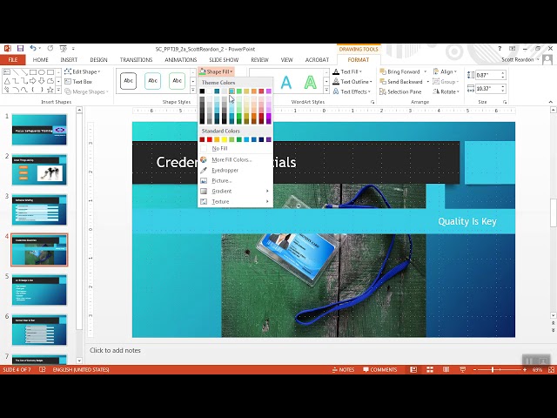Click the Text Box button
Image resolution: width=557 pixels, height=418 pixels.
[78, 82]
